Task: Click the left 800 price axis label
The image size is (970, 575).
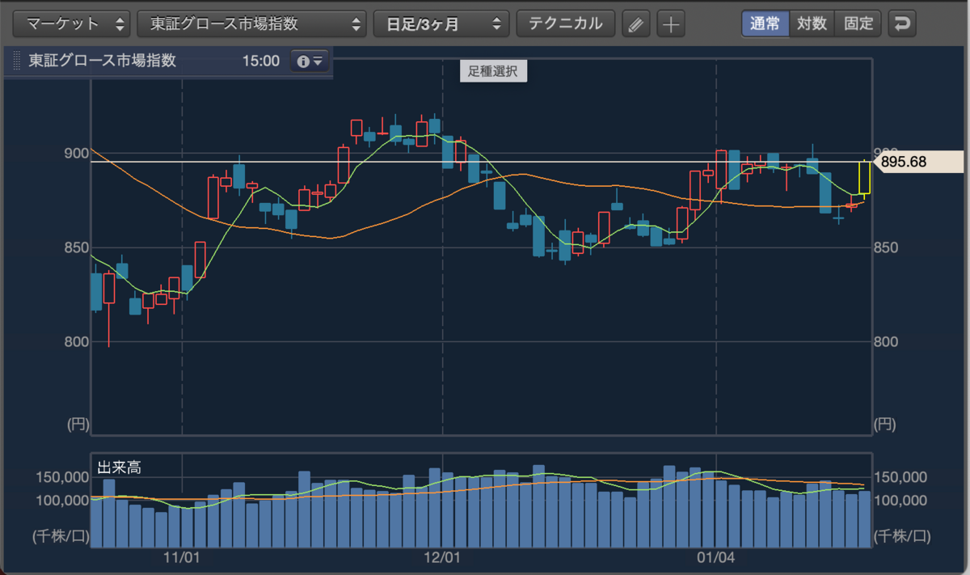Action: click(x=77, y=341)
